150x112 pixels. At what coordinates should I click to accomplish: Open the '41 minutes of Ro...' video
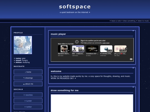point(106,49)
